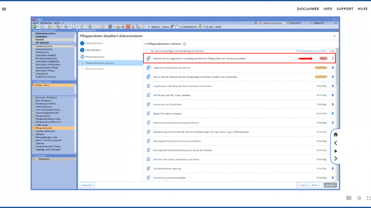Click the play icon in side navigation
This screenshot has height=208, width=371.
[335, 151]
